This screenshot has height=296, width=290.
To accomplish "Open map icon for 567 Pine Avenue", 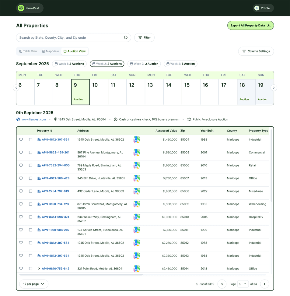I will pyautogui.click(x=137, y=153).
